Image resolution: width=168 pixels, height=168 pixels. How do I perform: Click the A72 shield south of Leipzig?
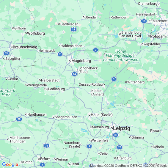(x=120, y=147)
